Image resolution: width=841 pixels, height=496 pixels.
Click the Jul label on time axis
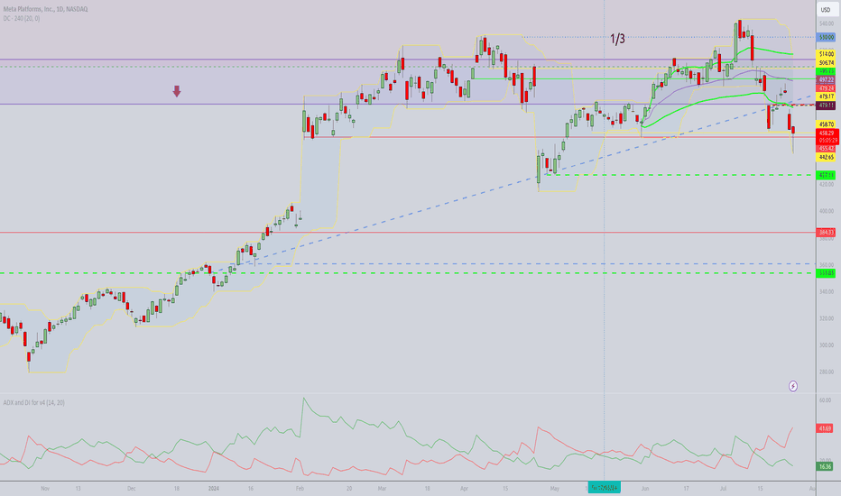pos(723,489)
